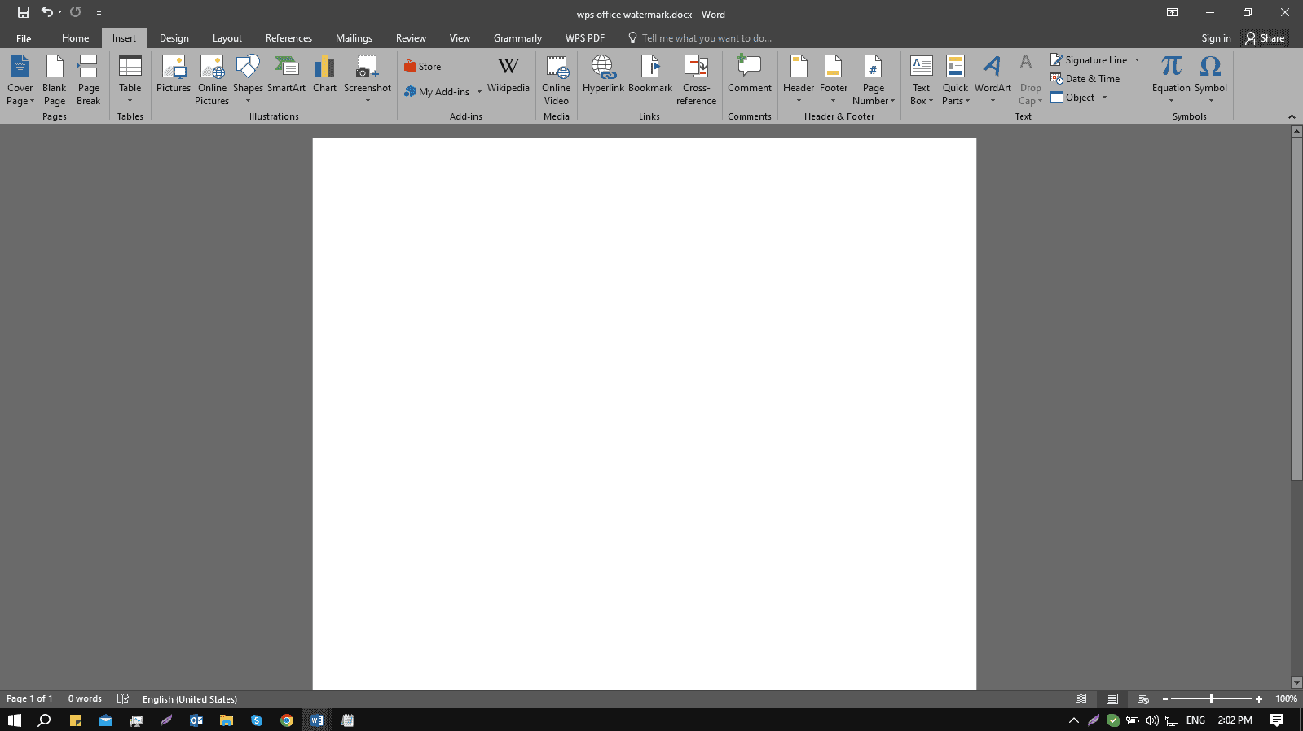Image resolution: width=1303 pixels, height=731 pixels.
Task: Expand the Page Number options
Action: point(874,80)
